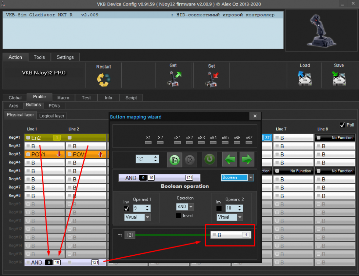Viewport: 359px width, 276px height.
Task: Go to previous button with left arrow
Action: point(230,159)
